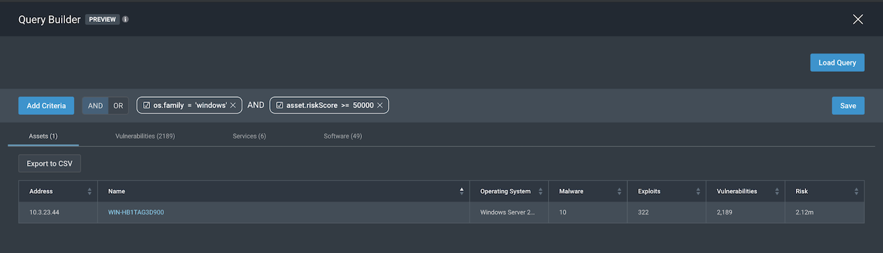This screenshot has width=883, height=253.
Task: Sort the table by Address column arrows
Action: 90,191
